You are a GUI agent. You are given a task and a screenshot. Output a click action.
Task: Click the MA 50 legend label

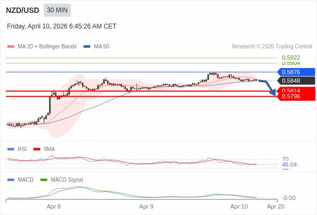pos(102,47)
